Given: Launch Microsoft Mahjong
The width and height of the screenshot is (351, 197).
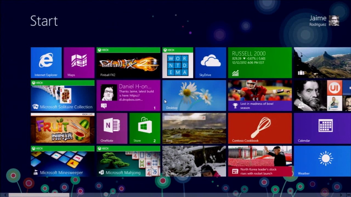Looking at the screenshot, I should point(128,161).
